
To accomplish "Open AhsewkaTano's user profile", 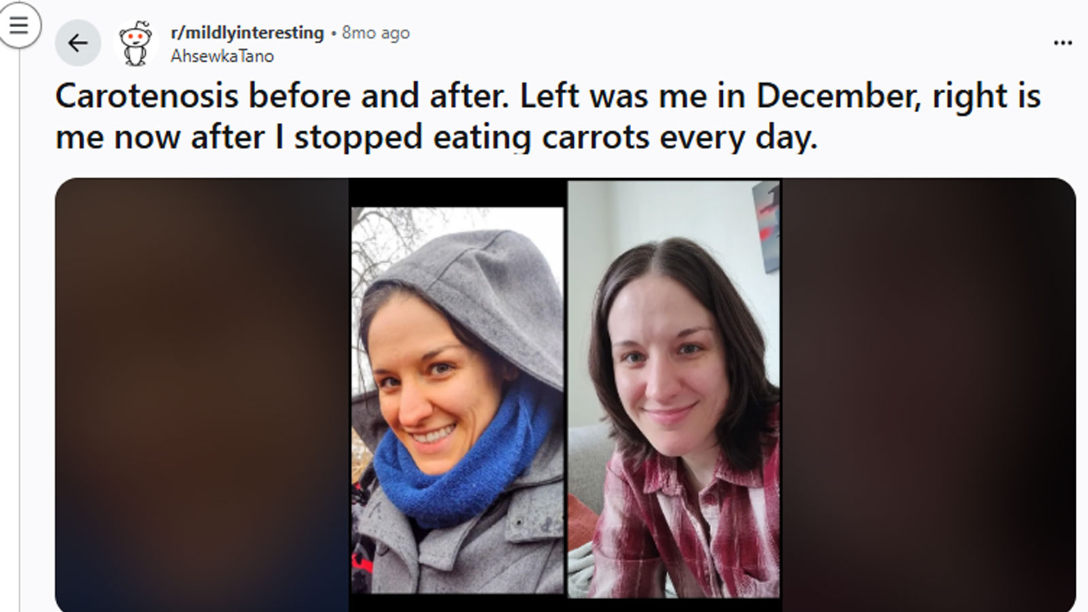I will point(222,56).
